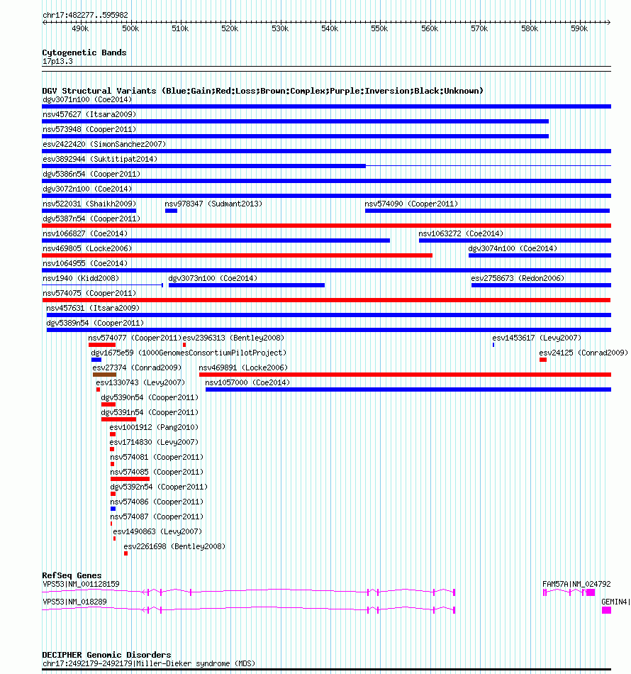The width and height of the screenshot is (631, 674).
Task: Click nsv574075 (Cooper2011) label
Action: 89,293
